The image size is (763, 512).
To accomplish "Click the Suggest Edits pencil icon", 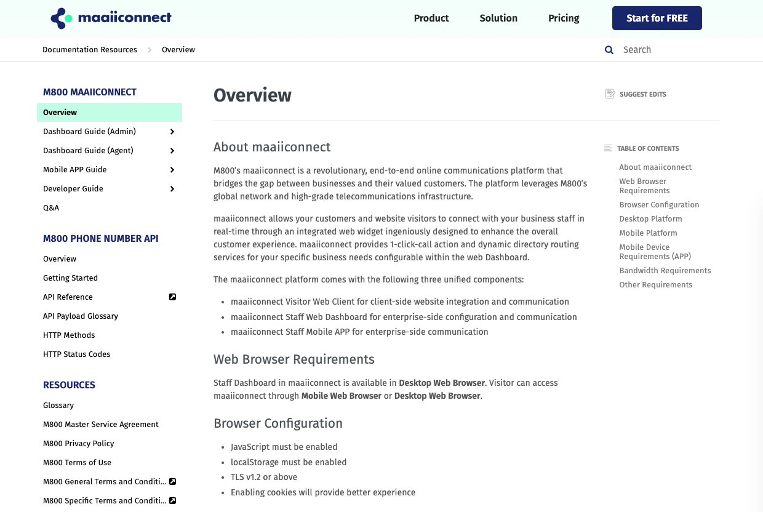I will pyautogui.click(x=610, y=94).
